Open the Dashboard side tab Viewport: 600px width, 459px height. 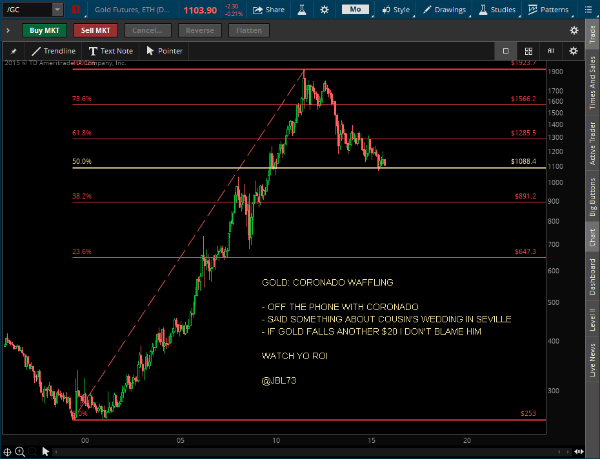point(592,277)
